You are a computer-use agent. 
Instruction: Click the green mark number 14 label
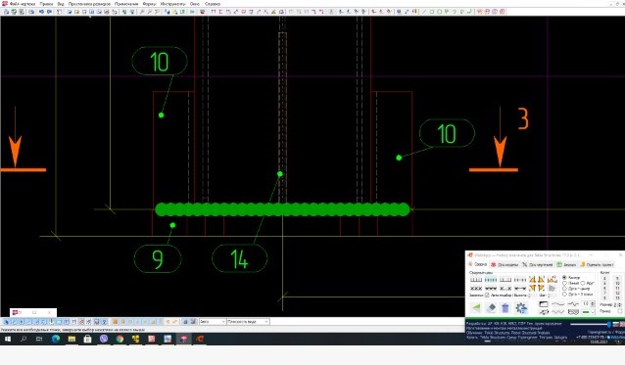(x=239, y=258)
